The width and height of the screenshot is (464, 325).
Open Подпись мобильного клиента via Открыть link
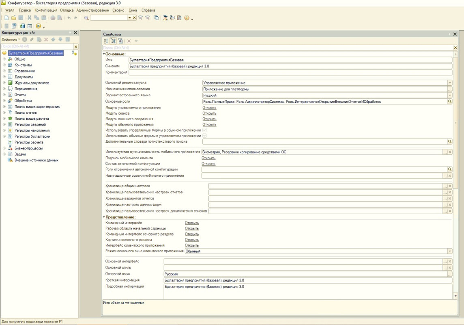tap(208, 158)
